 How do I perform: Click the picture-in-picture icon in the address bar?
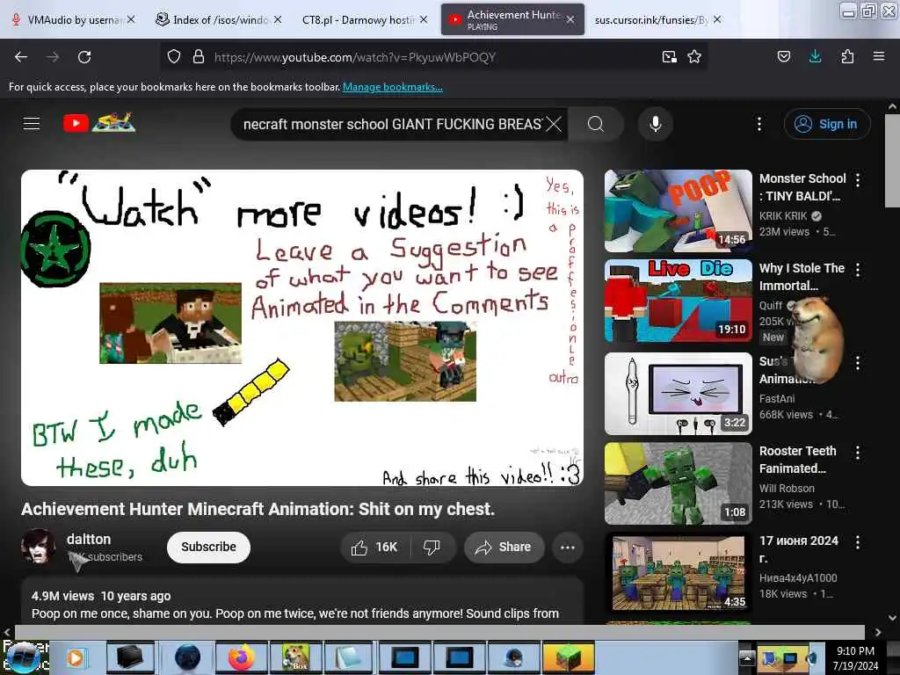(x=669, y=57)
